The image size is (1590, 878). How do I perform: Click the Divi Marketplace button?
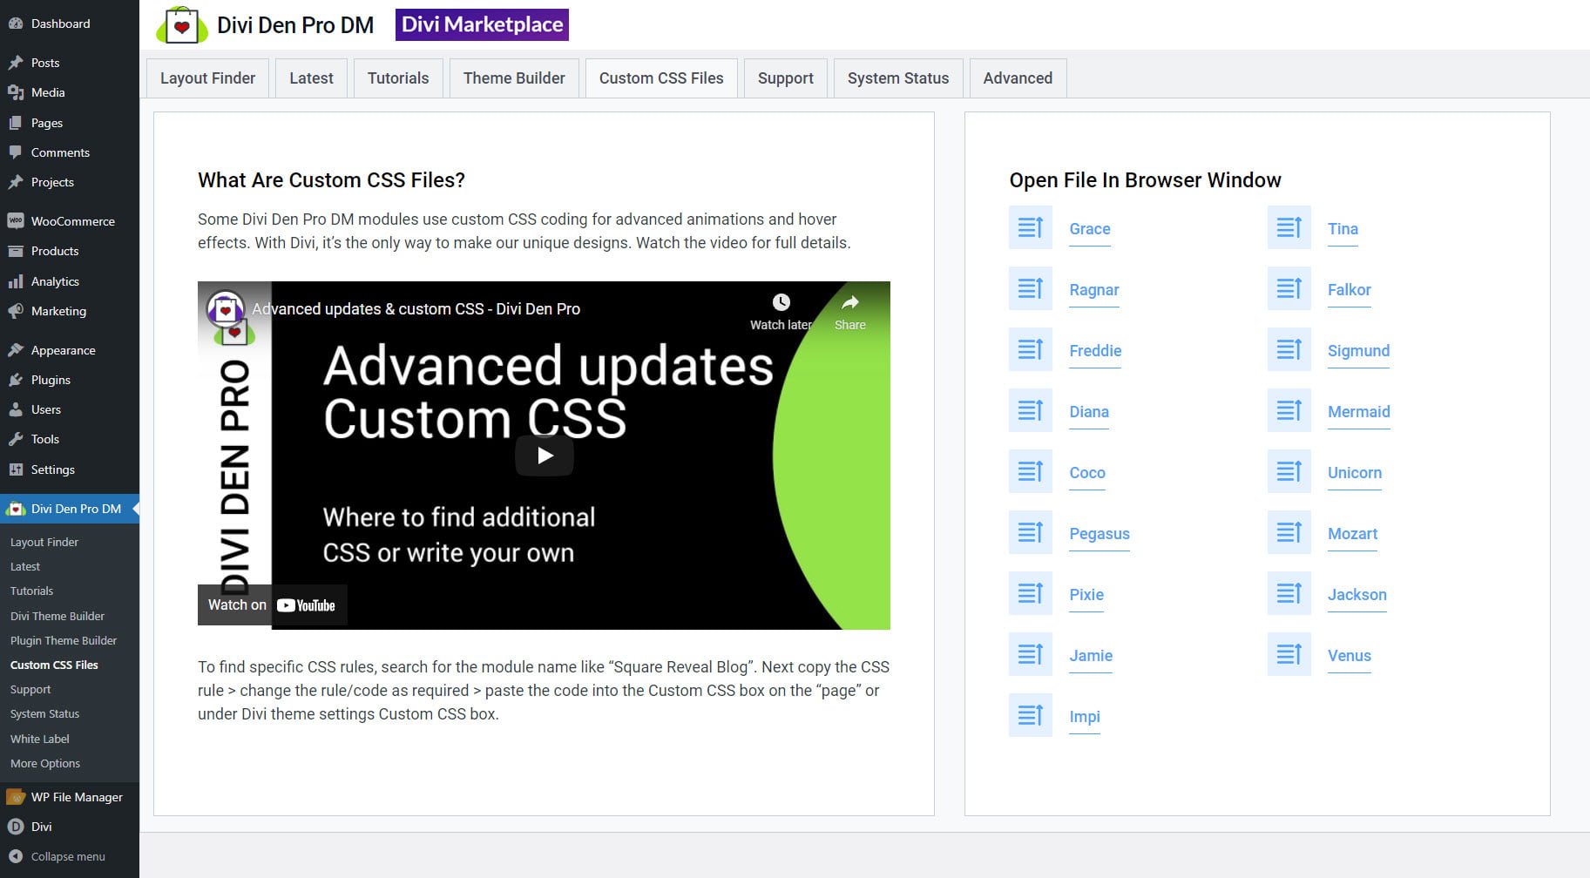482,24
